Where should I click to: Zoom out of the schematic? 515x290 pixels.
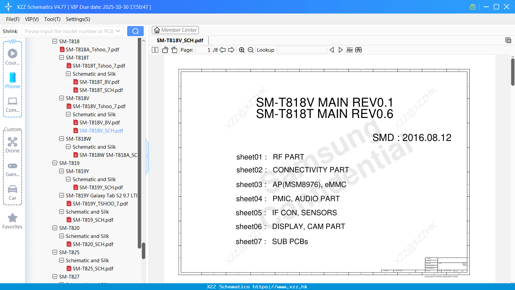click(x=251, y=50)
